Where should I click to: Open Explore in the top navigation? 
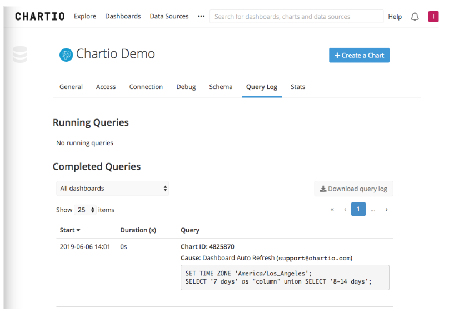click(x=85, y=16)
